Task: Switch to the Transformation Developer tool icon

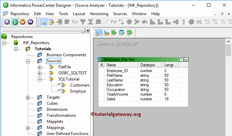Action: pyautogui.click(x=114, y=33)
